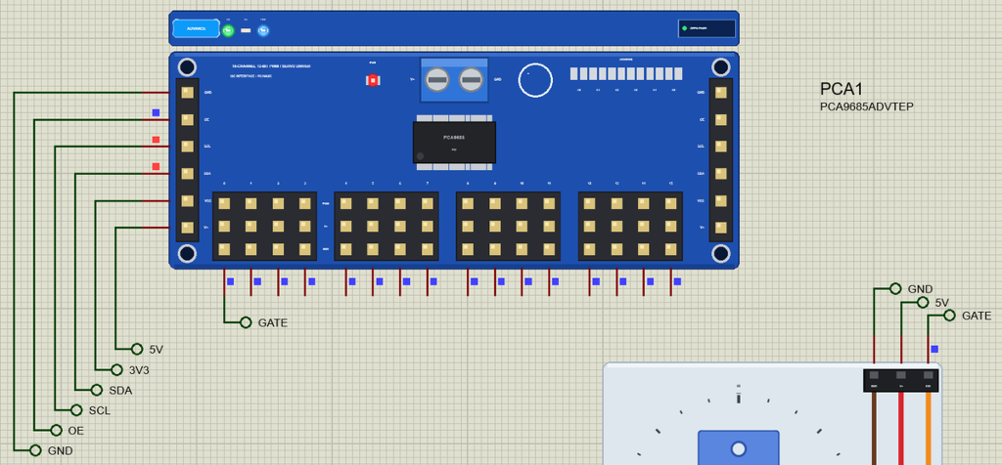Screen dimensions: 1002x465
Task: Click the PCA9685 chip on the board
Action: (454, 143)
